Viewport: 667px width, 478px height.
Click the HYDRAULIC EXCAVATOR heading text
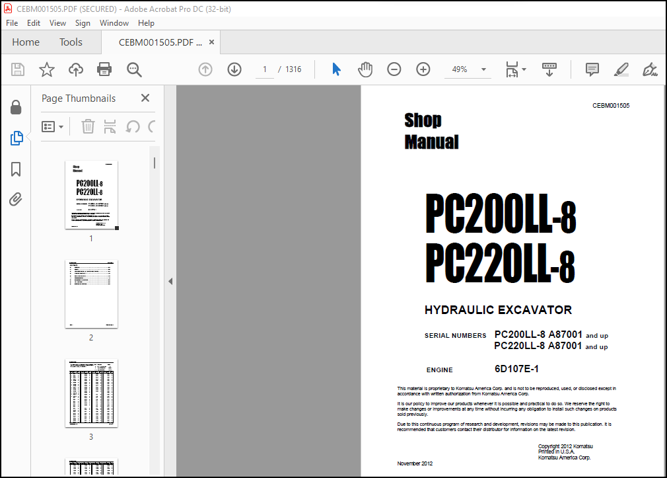[498, 309]
